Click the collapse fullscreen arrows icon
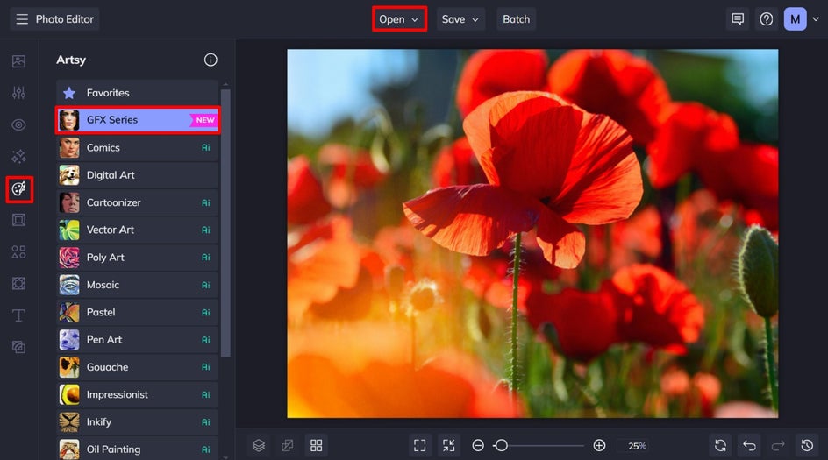This screenshot has height=460, width=828. pos(449,446)
